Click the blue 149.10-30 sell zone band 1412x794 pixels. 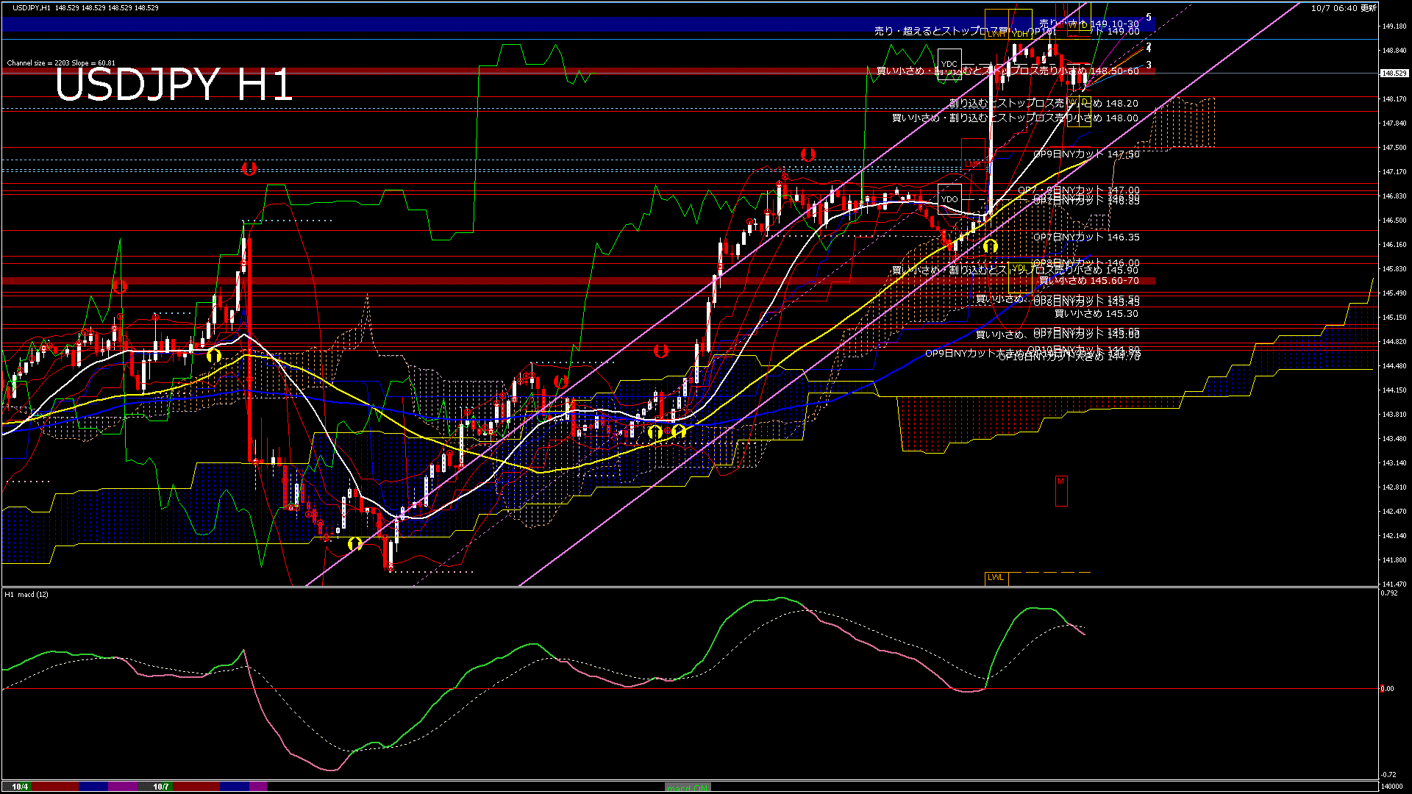(x=578, y=24)
